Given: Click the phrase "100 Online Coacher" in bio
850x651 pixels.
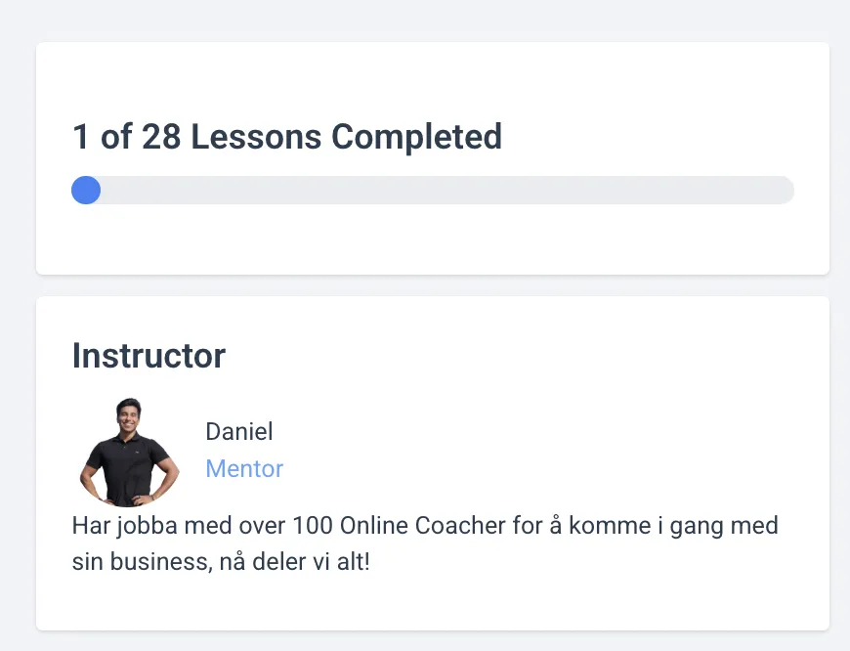Looking at the screenshot, I should [x=399, y=526].
